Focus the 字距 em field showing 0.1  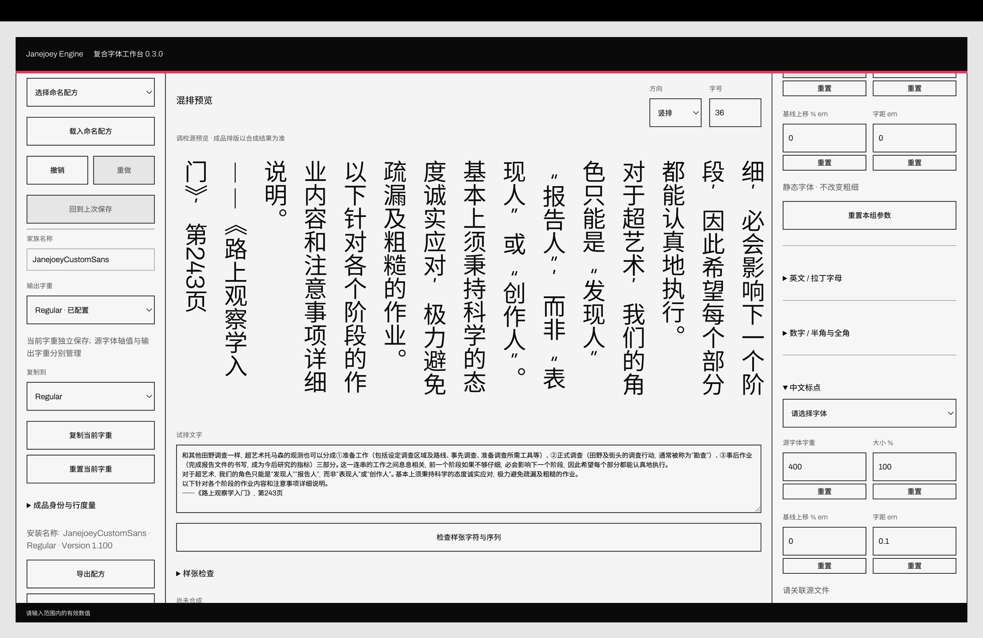click(x=914, y=541)
